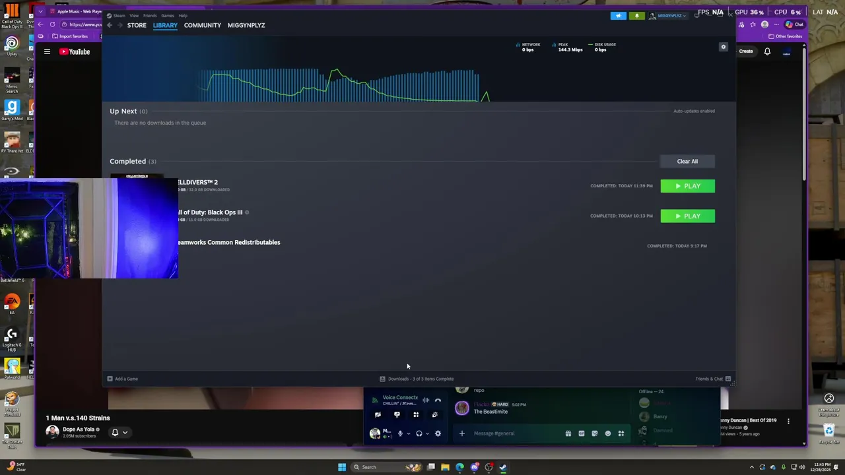Viewport: 845px width, 475px height.
Task: Send a gift in Discord
Action: coord(568,433)
